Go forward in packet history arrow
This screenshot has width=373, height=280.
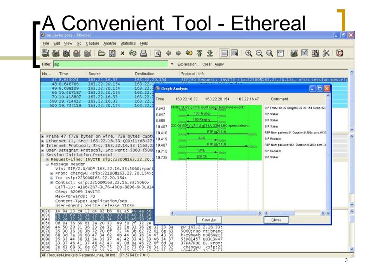pyautogui.click(x=178, y=53)
